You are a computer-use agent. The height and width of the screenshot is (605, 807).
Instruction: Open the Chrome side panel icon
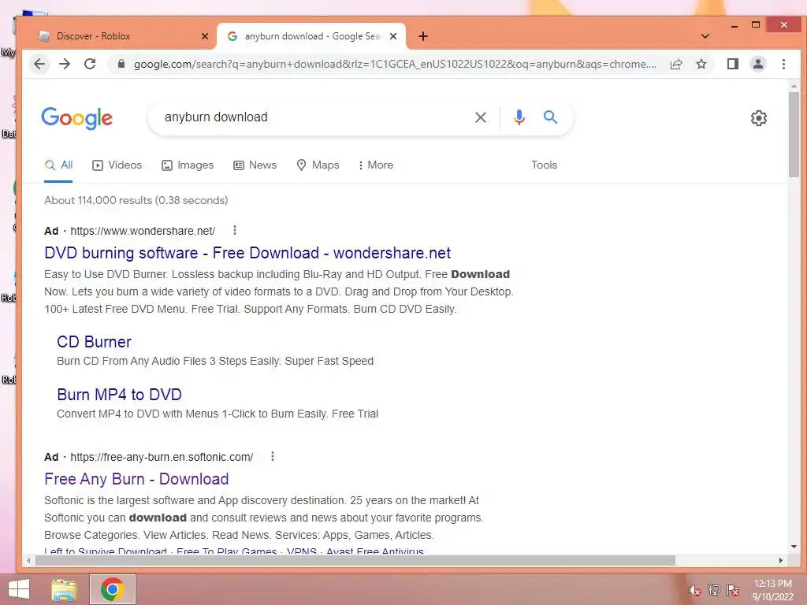tap(732, 64)
